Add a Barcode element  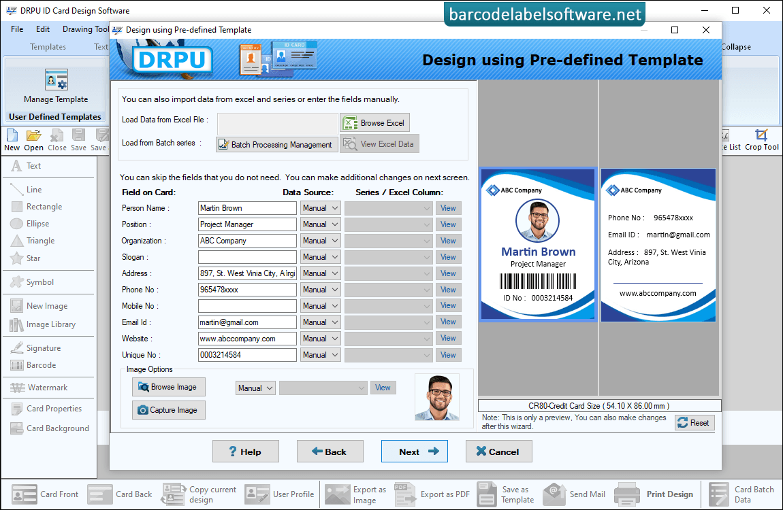[33, 365]
